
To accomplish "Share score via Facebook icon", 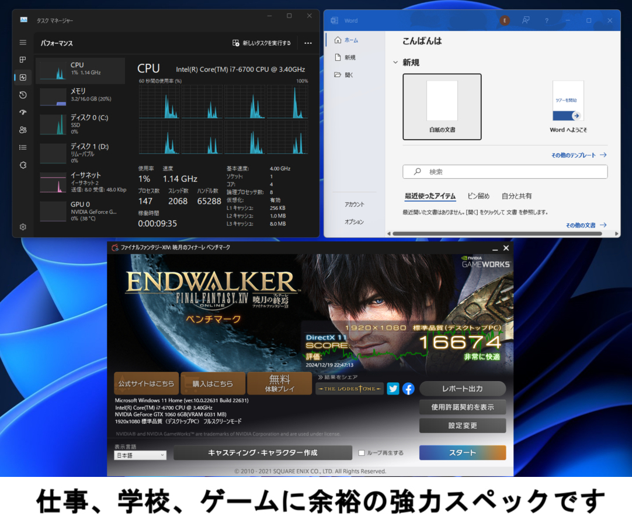I will 408,389.
